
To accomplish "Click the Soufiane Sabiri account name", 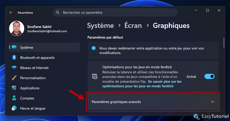I will point(39,27).
